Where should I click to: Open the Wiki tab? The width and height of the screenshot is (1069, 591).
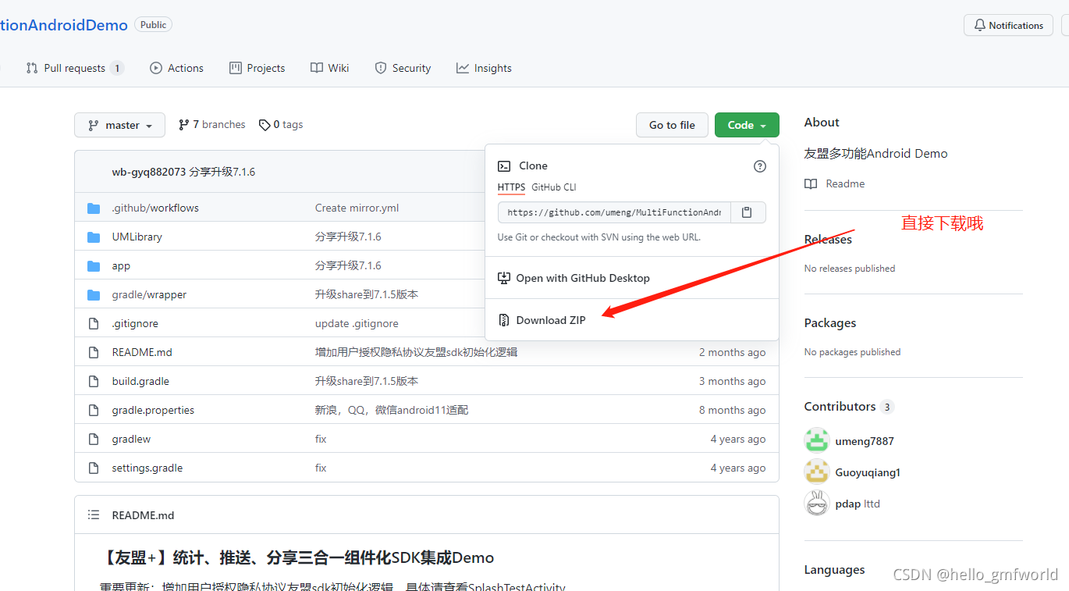[x=329, y=68]
